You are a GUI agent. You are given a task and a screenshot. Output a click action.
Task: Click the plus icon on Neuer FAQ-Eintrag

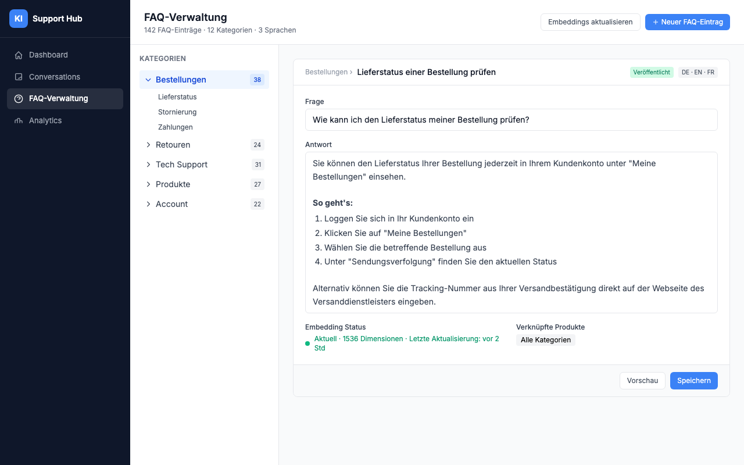tap(655, 22)
